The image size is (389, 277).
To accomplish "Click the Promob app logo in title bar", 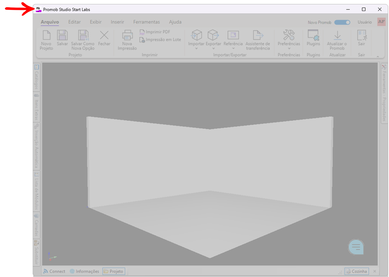I will pos(39,10).
